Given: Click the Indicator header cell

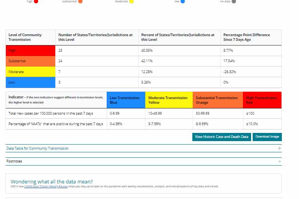Looking at the screenshot, I should (x=56, y=100).
